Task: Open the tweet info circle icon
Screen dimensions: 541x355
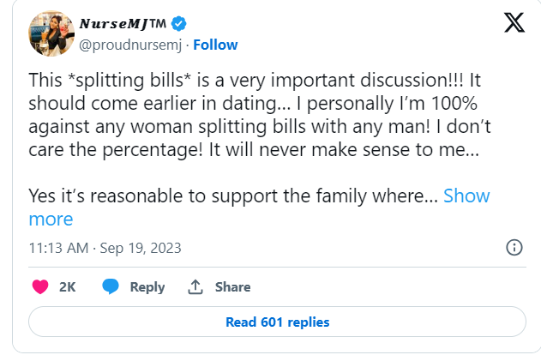Action: pos(514,248)
